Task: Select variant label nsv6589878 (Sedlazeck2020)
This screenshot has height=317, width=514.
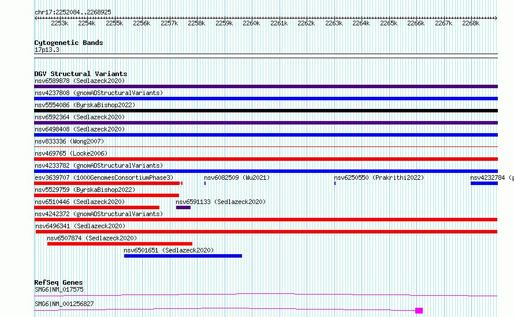Action: (x=80, y=81)
